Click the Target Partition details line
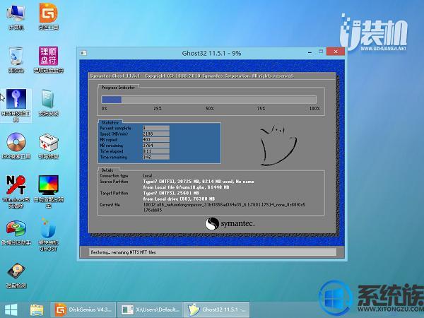The image size is (424, 318). tap(171, 193)
